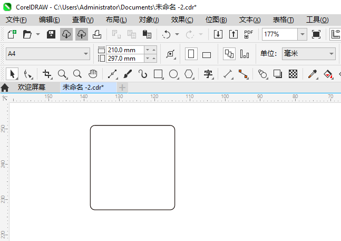Viewport: 341px width, 241px height.
Task: Select the Eyedropper tool
Action: [x=313, y=74]
